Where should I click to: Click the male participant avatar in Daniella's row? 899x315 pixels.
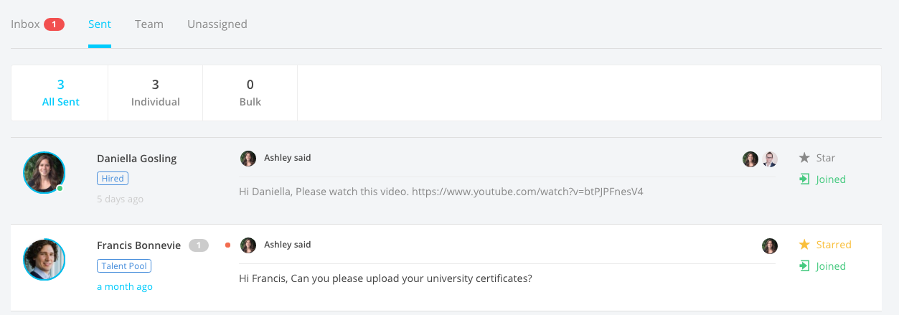pyautogui.click(x=770, y=159)
